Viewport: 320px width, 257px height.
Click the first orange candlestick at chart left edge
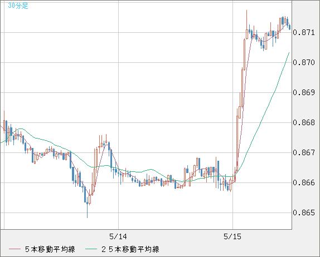pyautogui.click(x=4, y=122)
